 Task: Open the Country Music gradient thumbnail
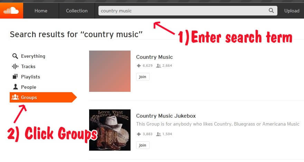tap(110, 71)
